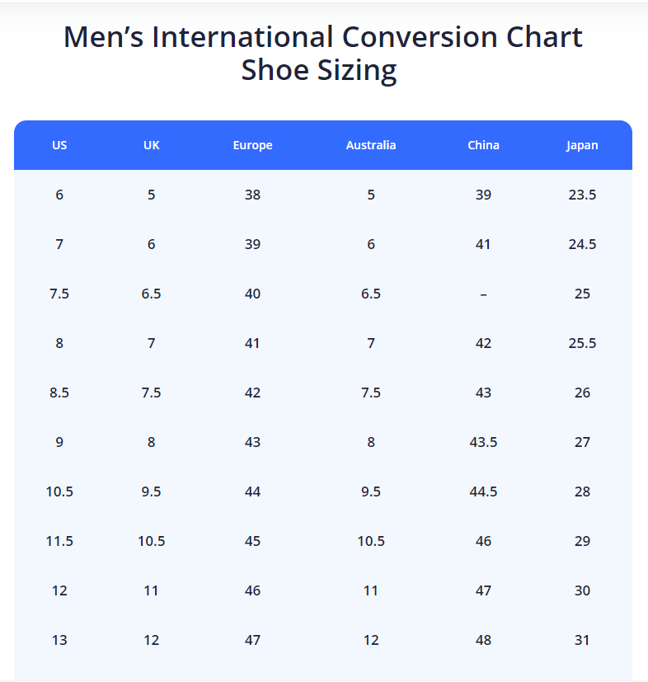Viewport: 648px width, 682px height.
Task: Select the Japan size 31 cell
Action: coord(582,640)
